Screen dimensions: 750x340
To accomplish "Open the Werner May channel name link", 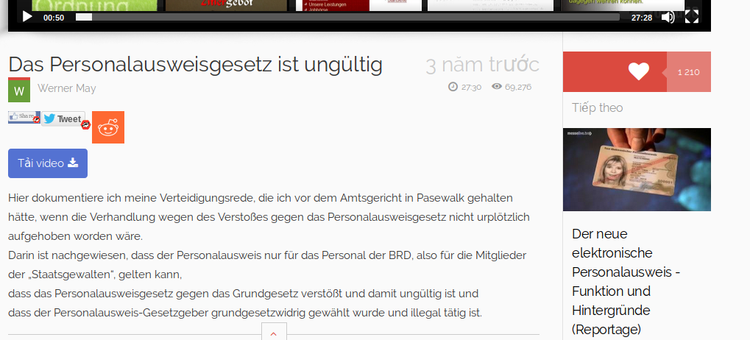I will tap(67, 89).
